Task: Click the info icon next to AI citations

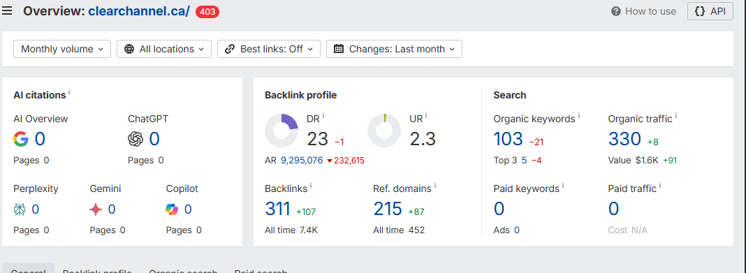Action: point(69,91)
